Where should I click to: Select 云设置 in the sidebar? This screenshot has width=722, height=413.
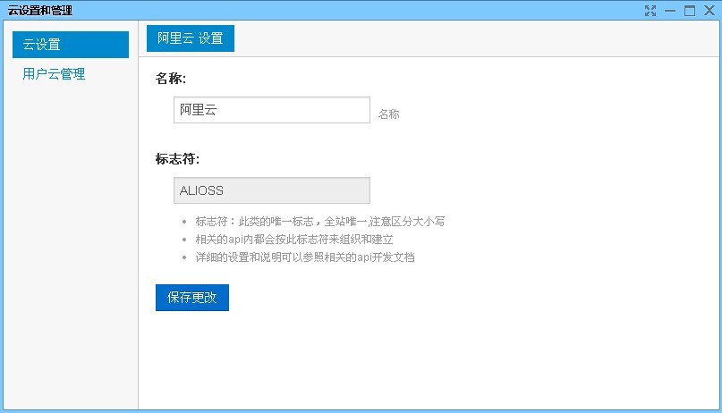(71, 45)
